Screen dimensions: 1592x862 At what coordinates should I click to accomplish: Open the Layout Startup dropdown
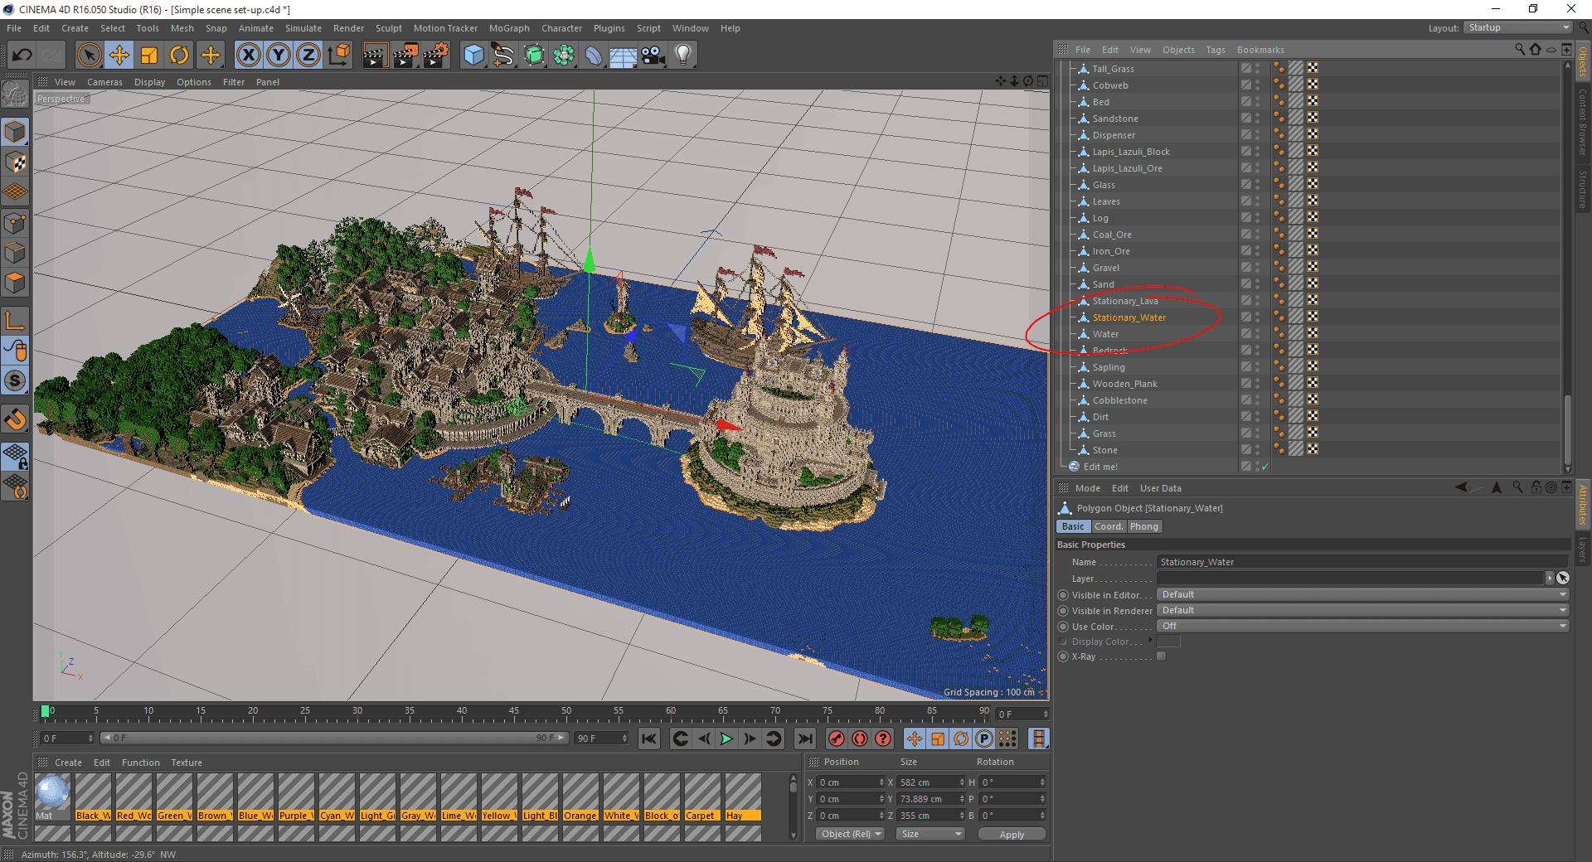click(1518, 28)
